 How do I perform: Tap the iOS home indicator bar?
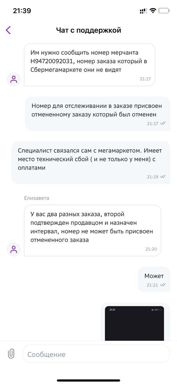point(88,380)
